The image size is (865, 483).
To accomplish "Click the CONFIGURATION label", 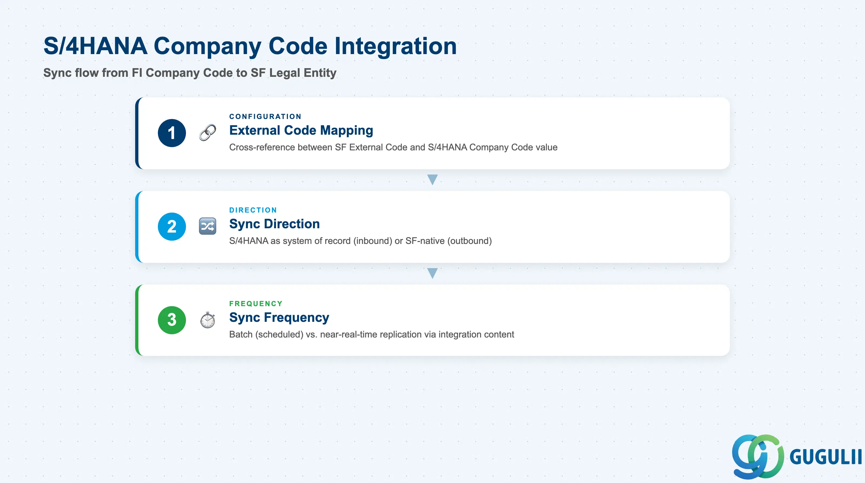I will [x=265, y=117].
